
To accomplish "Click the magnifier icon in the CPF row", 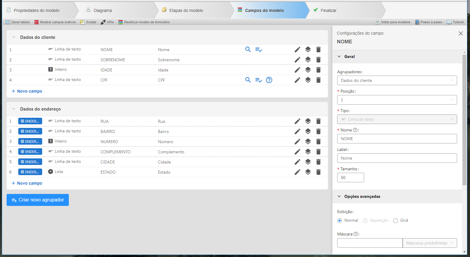I will 248,80.
